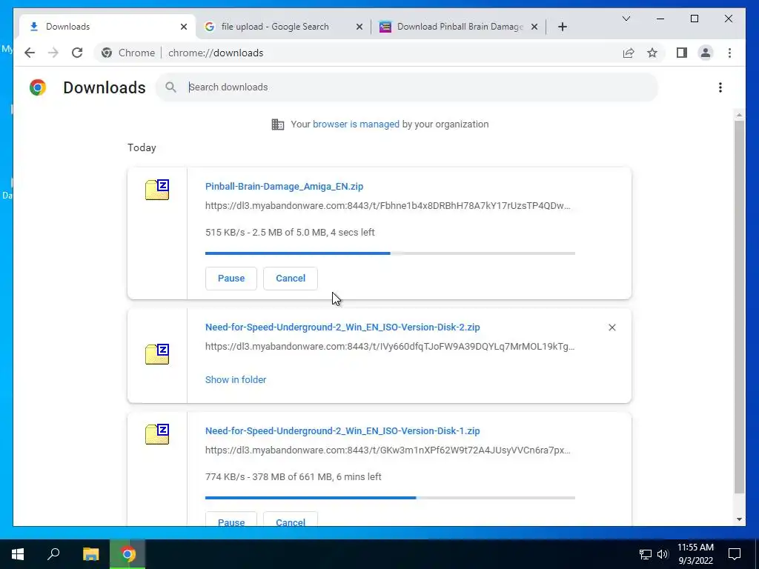Click the zip icon for Pinball-Brain-Damage file

point(157,189)
